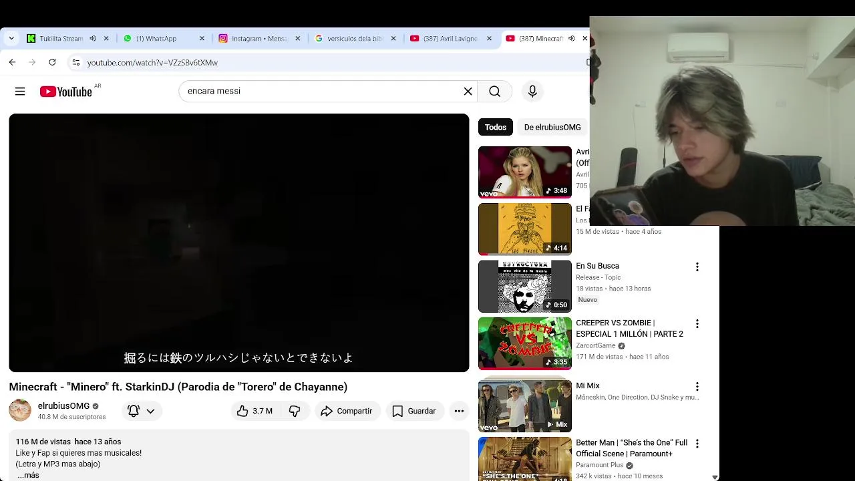Screen dimensions: 855x481
Task: Open options menu for En Su Busca
Action: (697, 267)
